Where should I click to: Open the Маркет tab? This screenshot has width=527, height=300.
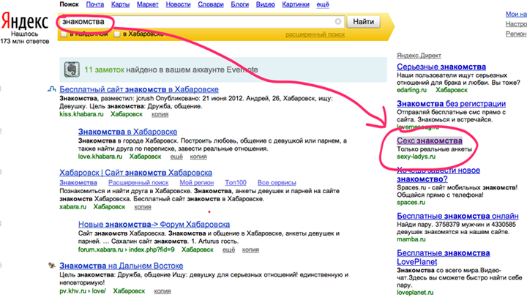[x=148, y=4]
